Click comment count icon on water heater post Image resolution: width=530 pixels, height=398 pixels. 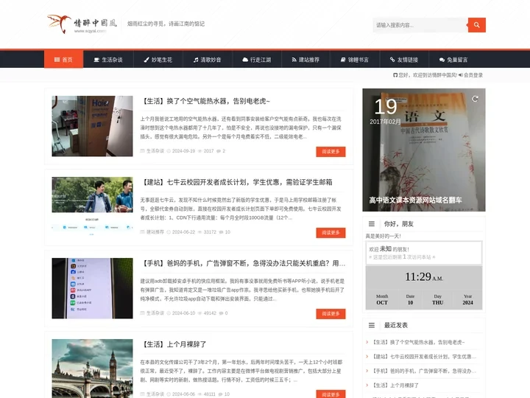[x=219, y=151]
